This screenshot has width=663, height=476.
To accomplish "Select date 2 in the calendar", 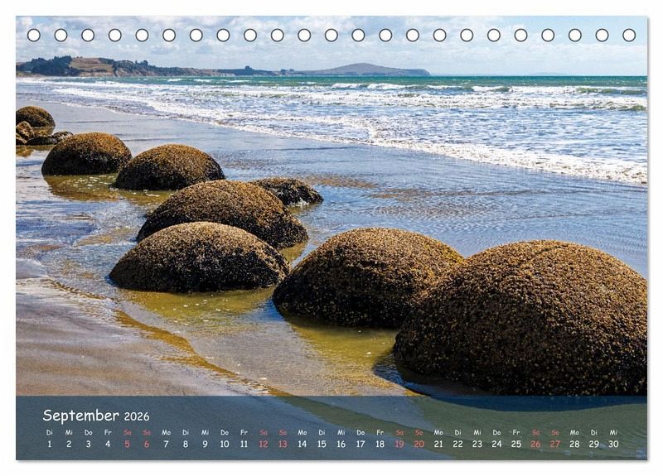I will [69, 445].
